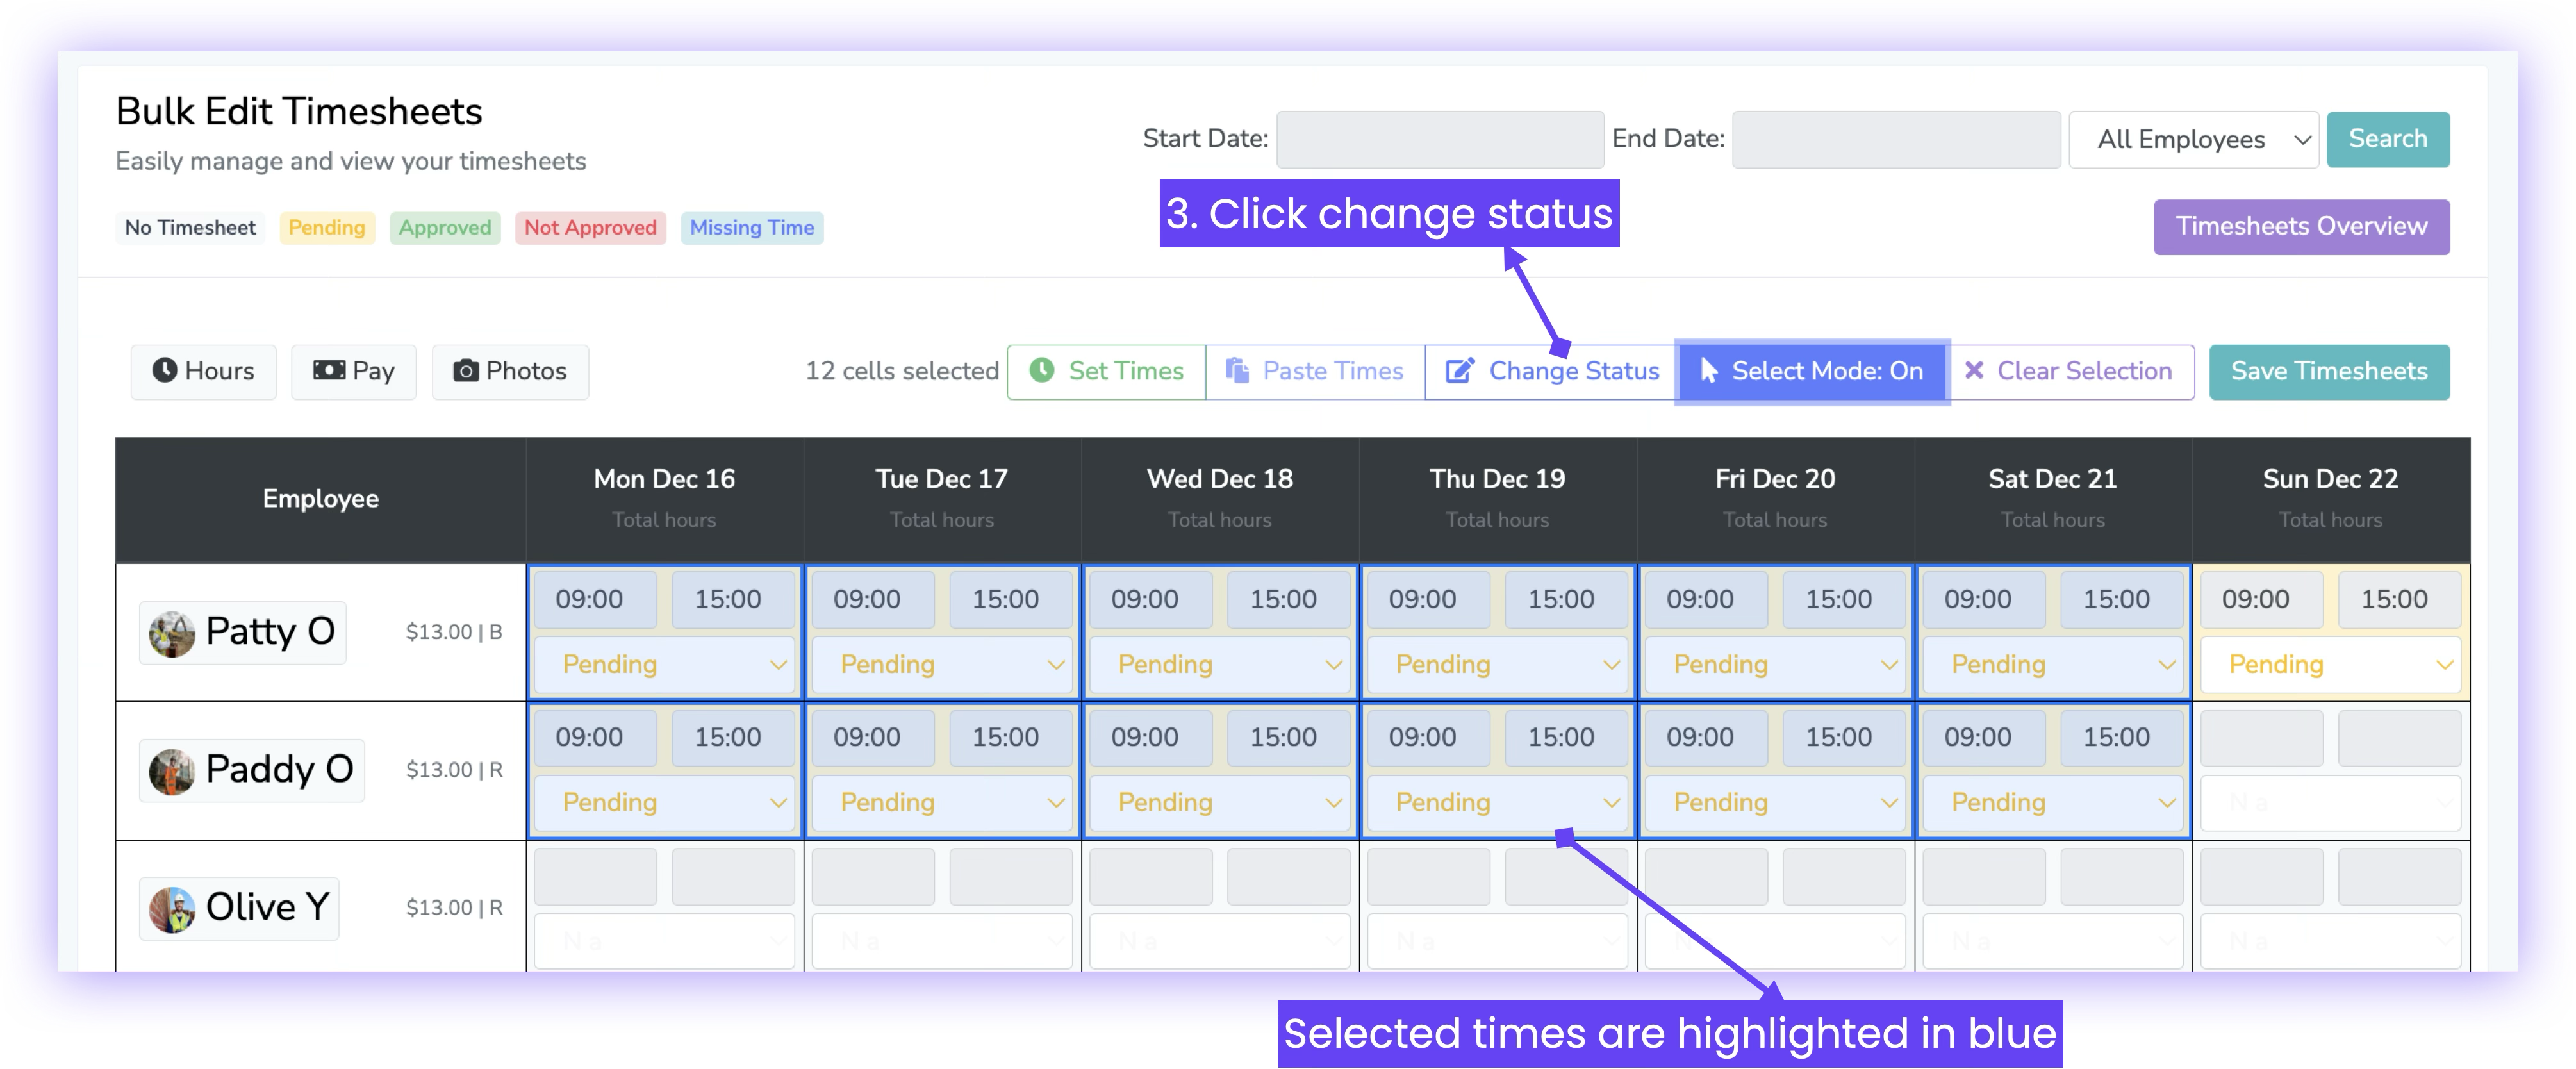Click the clock icon on Hours button
This screenshot has width=2576, height=1069.
pos(164,371)
